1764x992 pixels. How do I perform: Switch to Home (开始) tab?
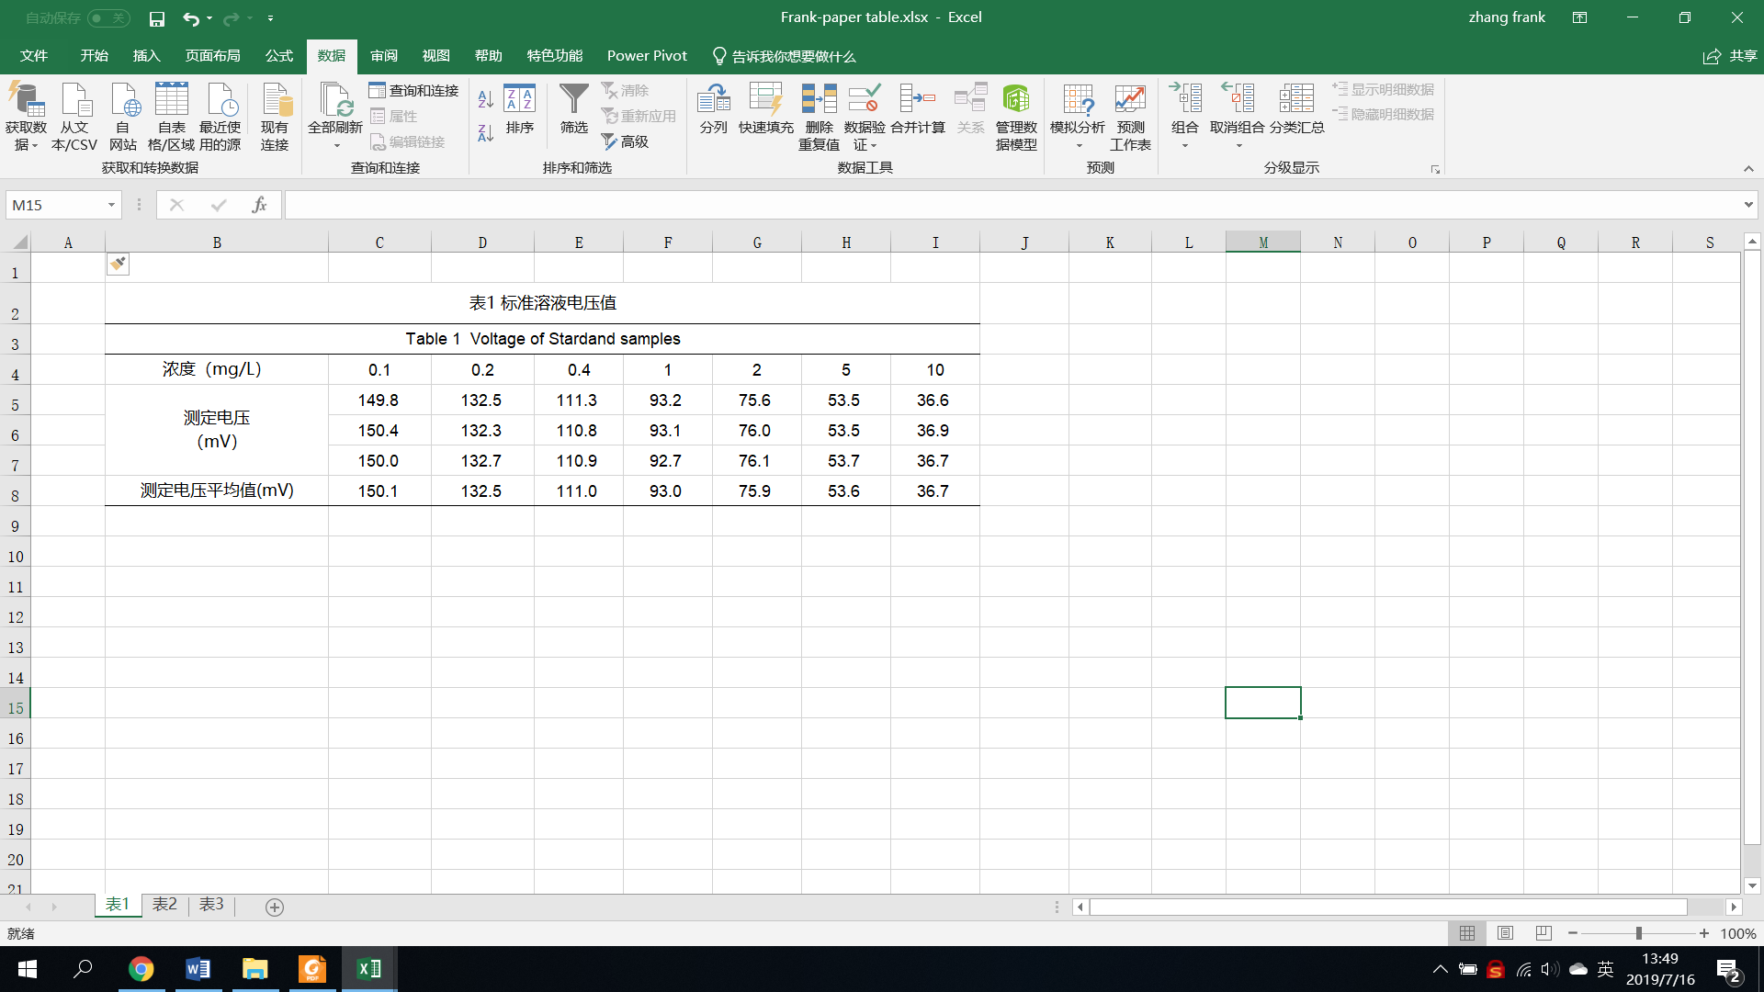(94, 56)
